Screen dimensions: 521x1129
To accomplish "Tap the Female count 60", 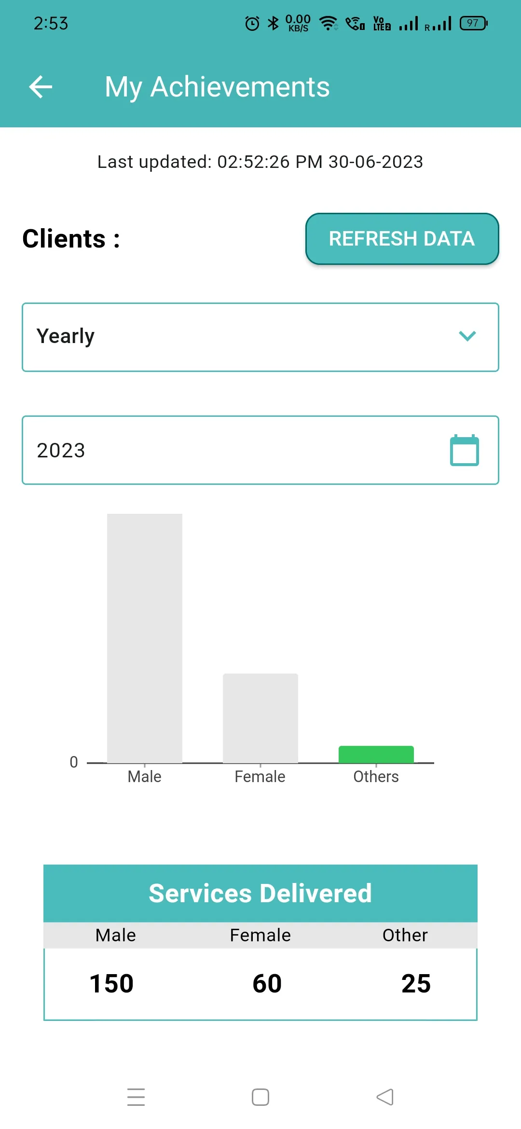I will (x=267, y=983).
